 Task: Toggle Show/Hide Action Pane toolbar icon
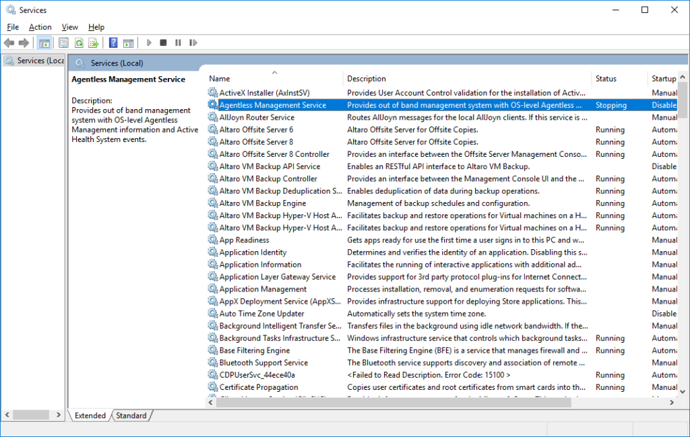click(x=128, y=42)
